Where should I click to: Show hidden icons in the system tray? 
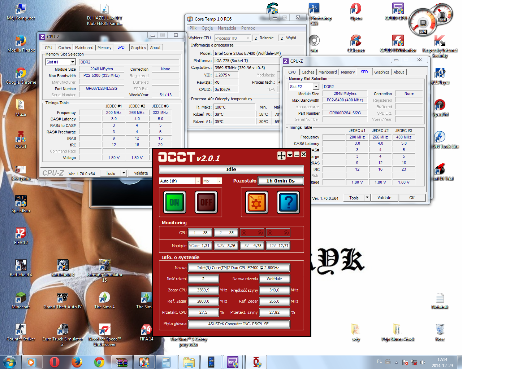[396, 362]
